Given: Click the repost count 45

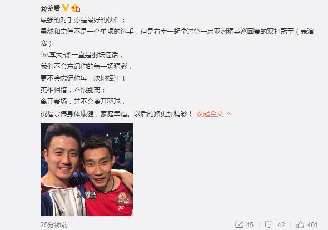Looking at the screenshot, I should click(x=250, y=225).
